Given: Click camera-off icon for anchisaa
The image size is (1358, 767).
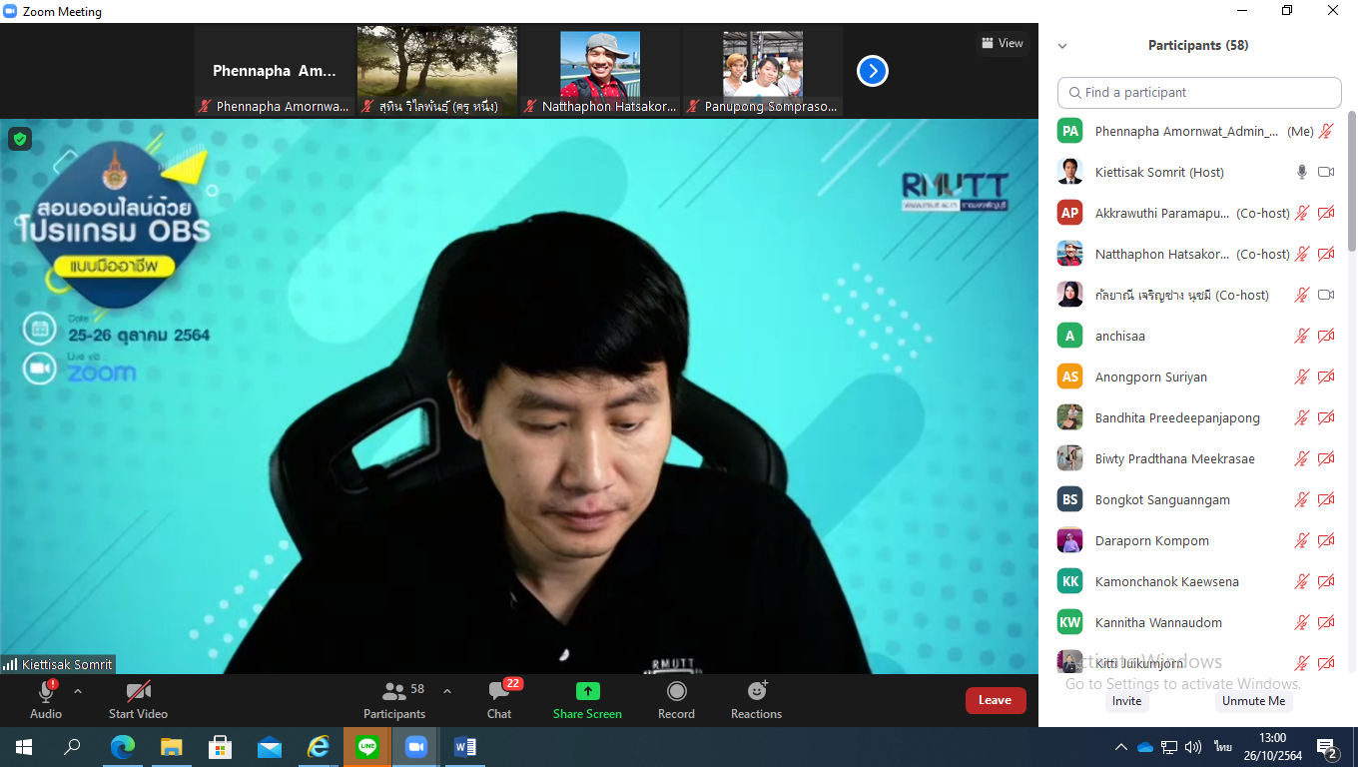Looking at the screenshot, I should coord(1326,336).
